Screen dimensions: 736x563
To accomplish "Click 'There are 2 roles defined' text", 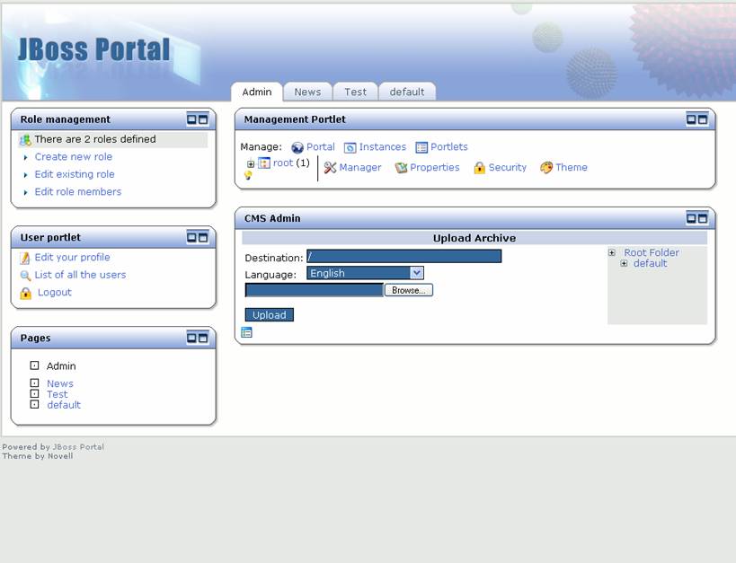I will tap(95, 139).
